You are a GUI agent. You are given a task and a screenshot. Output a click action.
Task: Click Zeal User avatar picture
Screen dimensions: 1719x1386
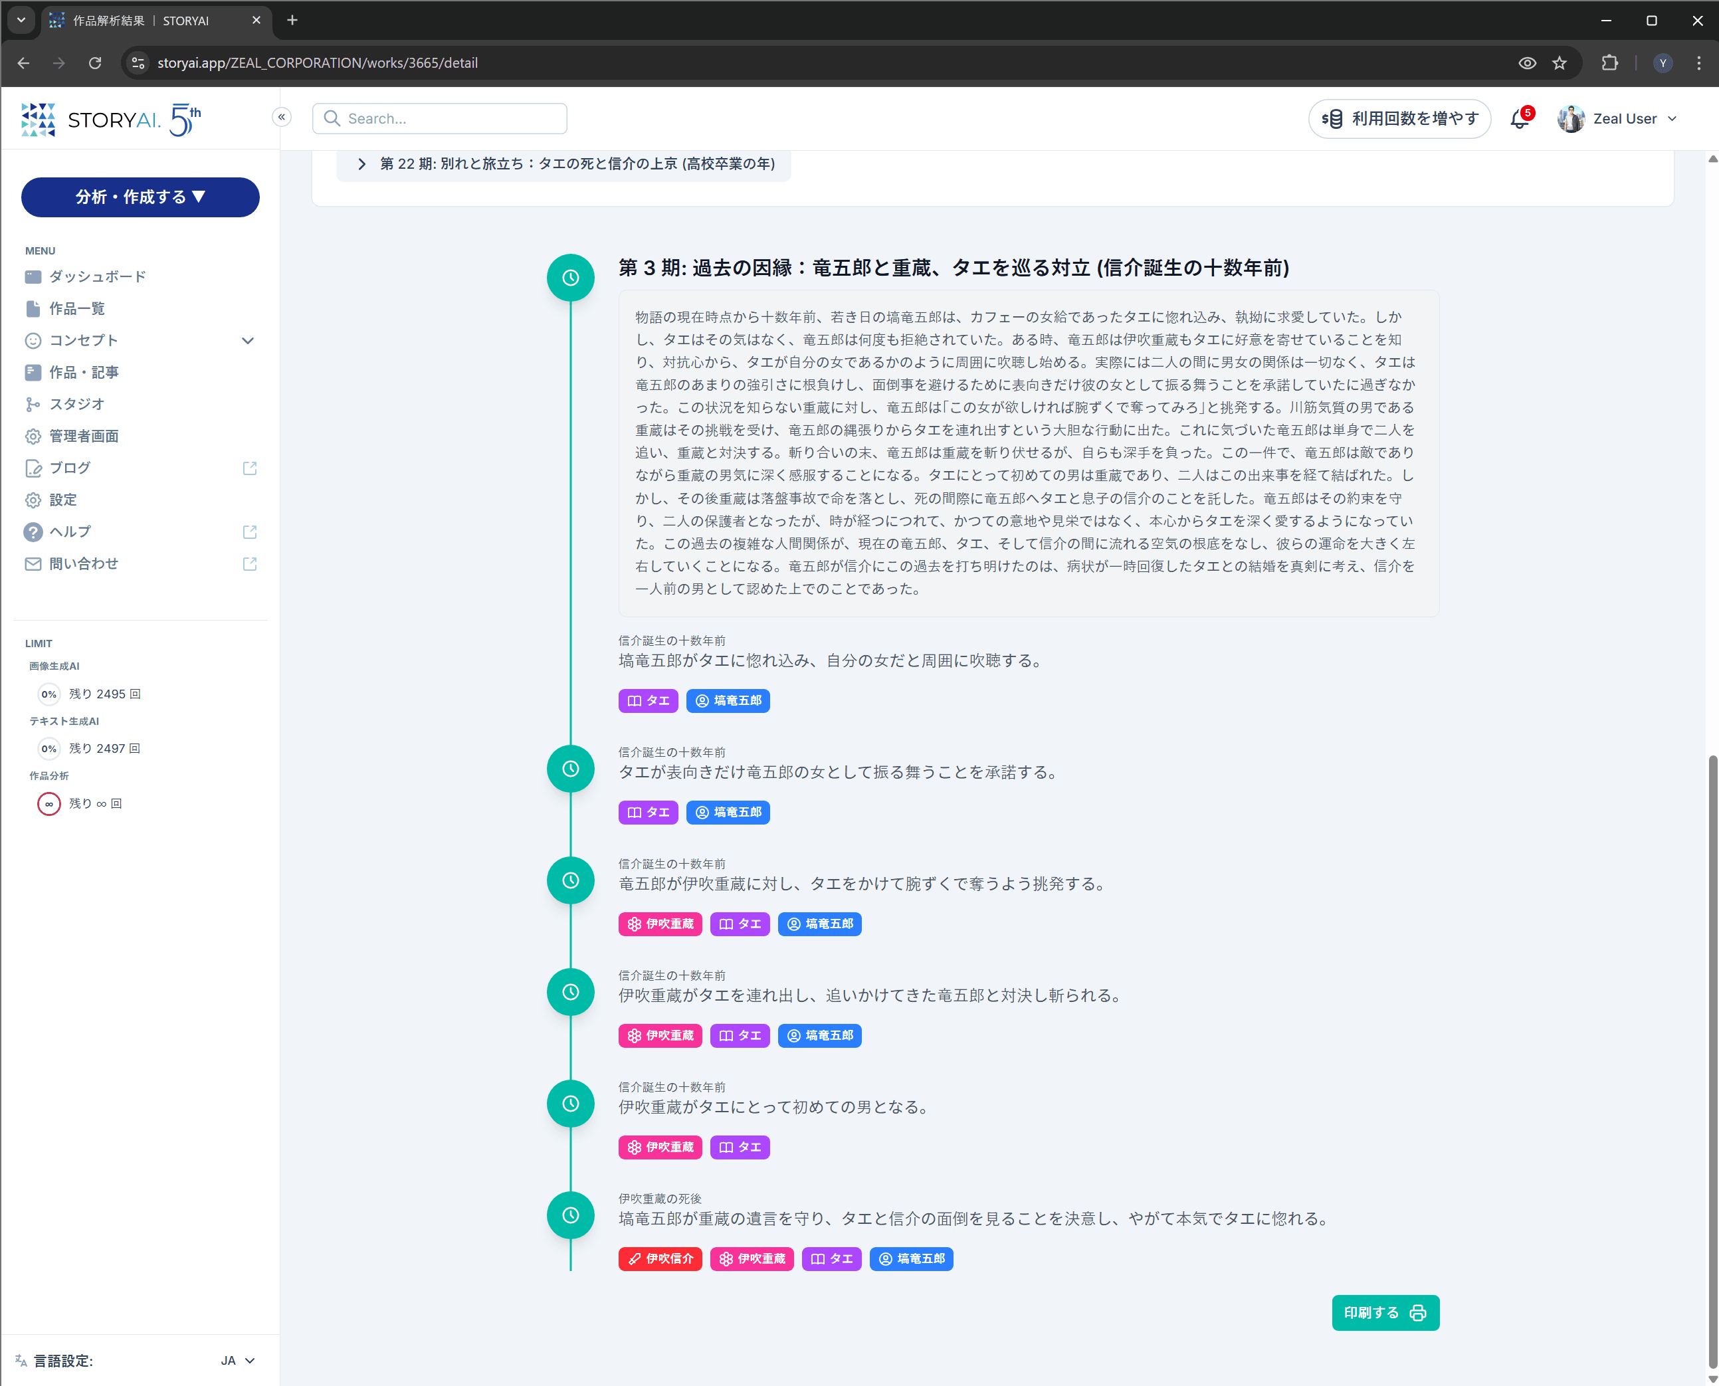tap(1571, 119)
